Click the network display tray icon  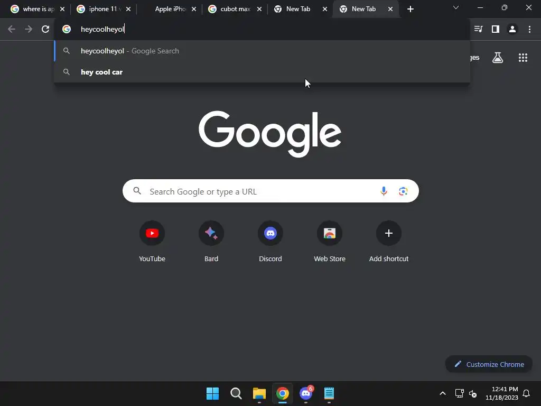point(459,393)
